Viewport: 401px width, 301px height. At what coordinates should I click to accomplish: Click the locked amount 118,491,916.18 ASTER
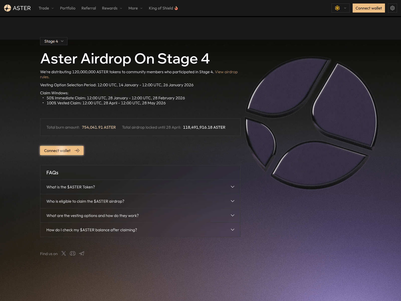(x=204, y=127)
